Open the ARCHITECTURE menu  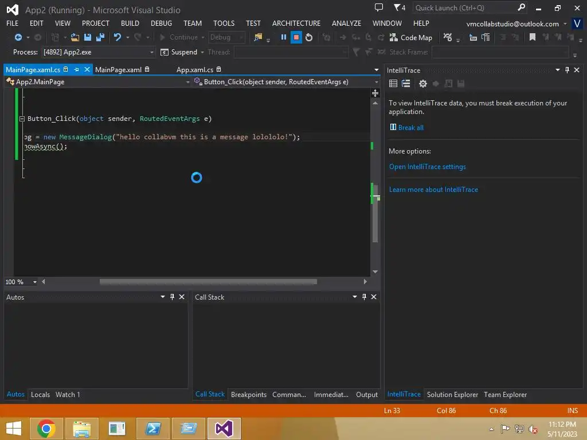296,23
